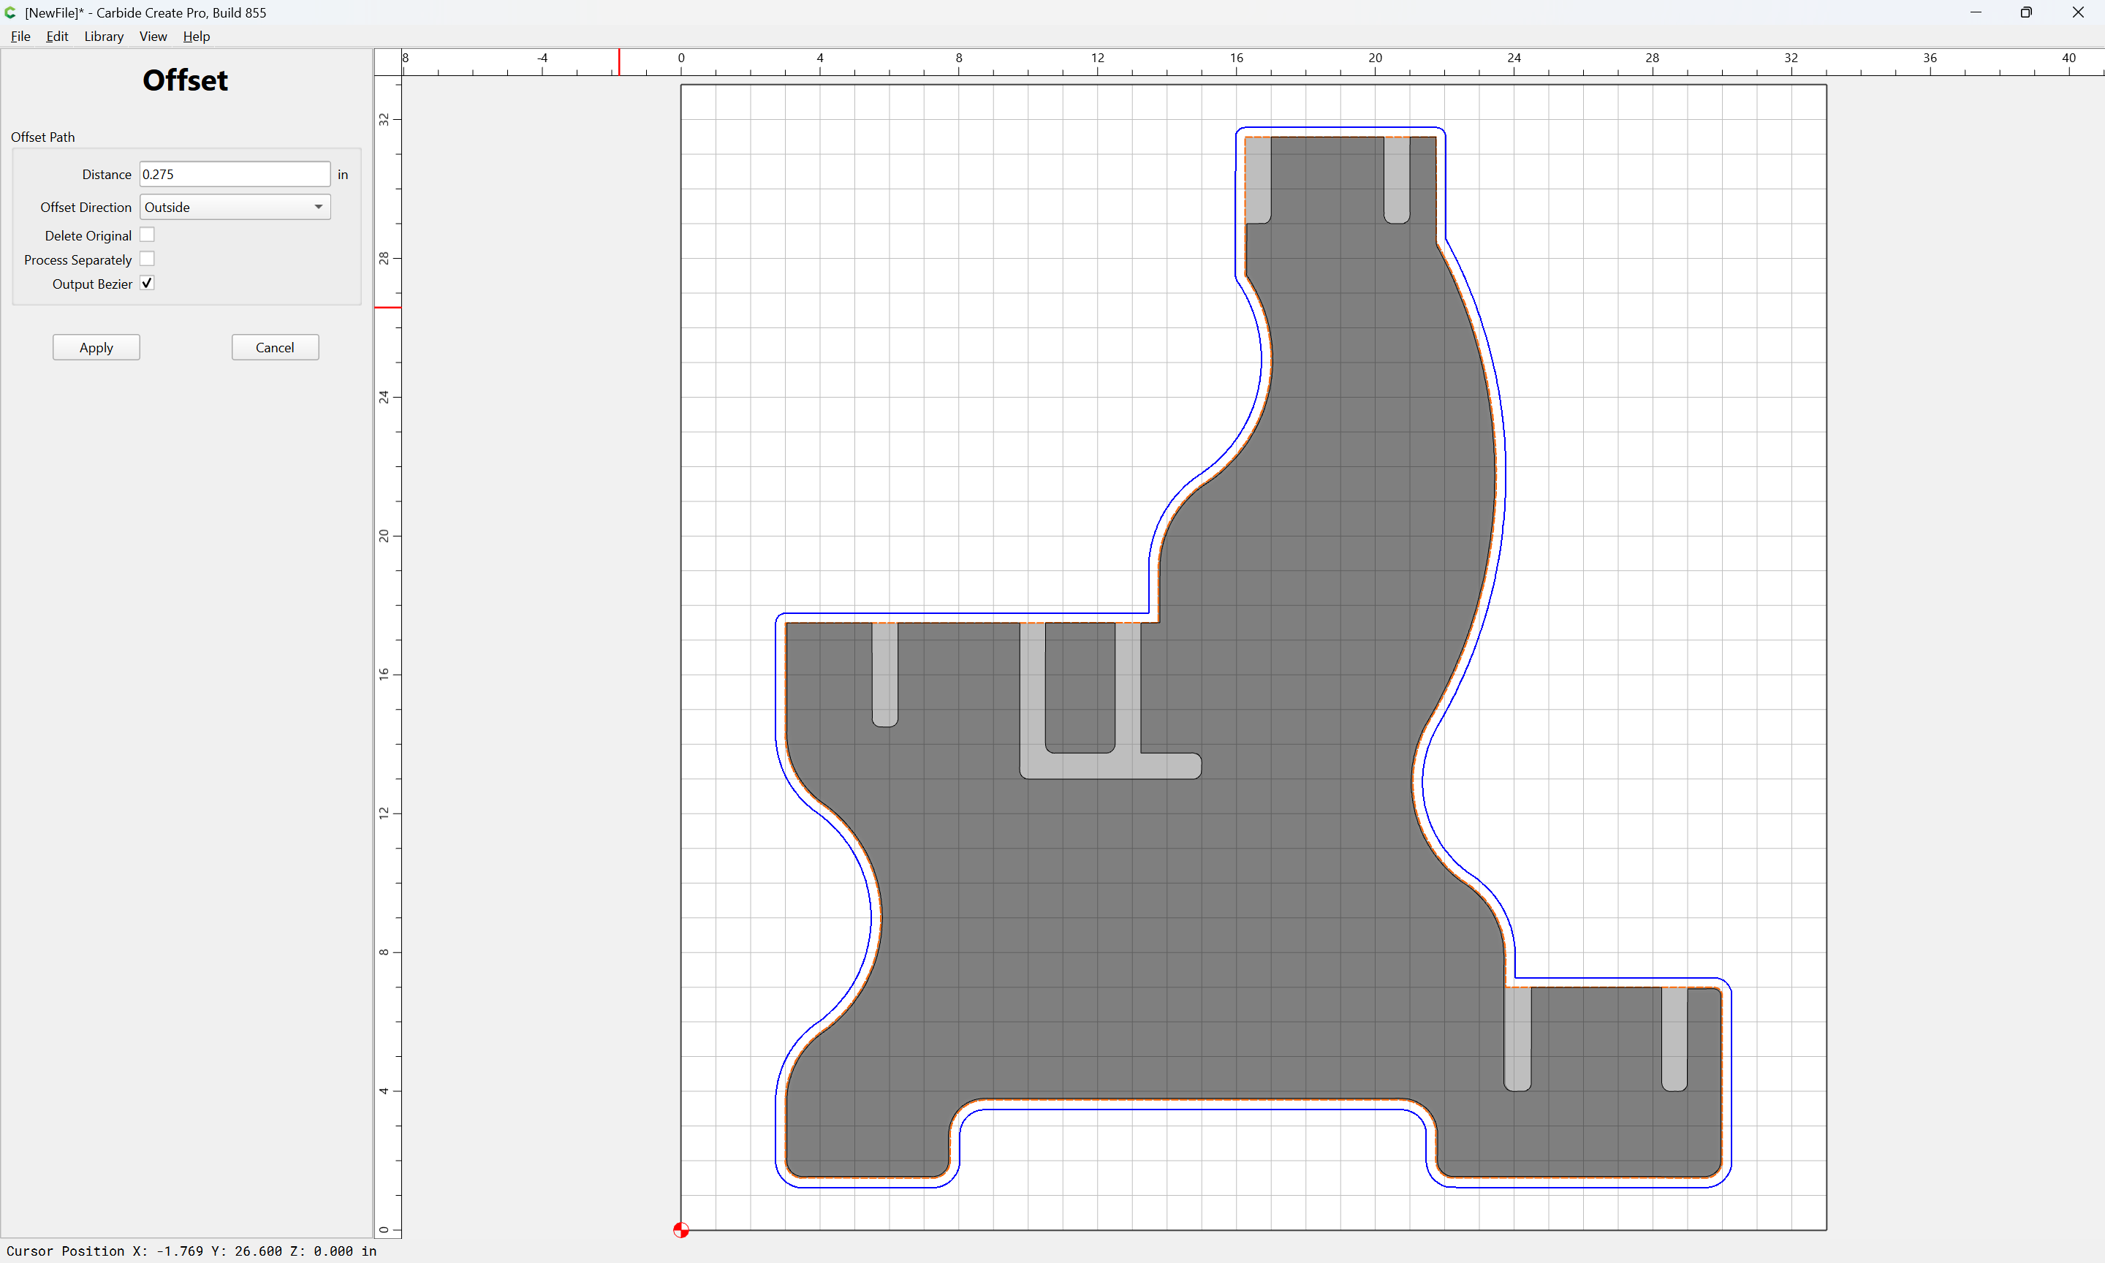Open the View menu
The image size is (2105, 1263).
(x=153, y=37)
